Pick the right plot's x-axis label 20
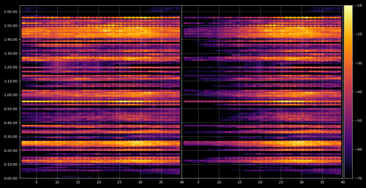Screen dimensions: 366x188 click(x=260, y=182)
